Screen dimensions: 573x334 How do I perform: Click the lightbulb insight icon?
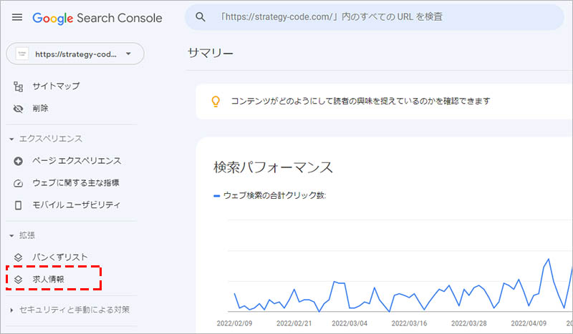pyautogui.click(x=214, y=101)
